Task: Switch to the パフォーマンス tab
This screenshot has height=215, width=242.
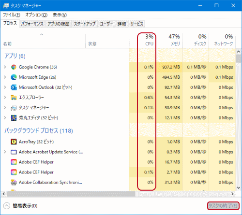Action: pos(32,24)
